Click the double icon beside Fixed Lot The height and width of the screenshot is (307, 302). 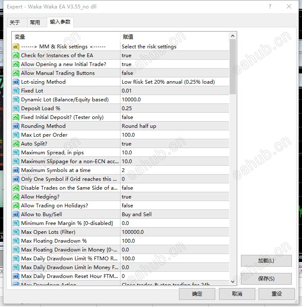[x=16, y=91]
